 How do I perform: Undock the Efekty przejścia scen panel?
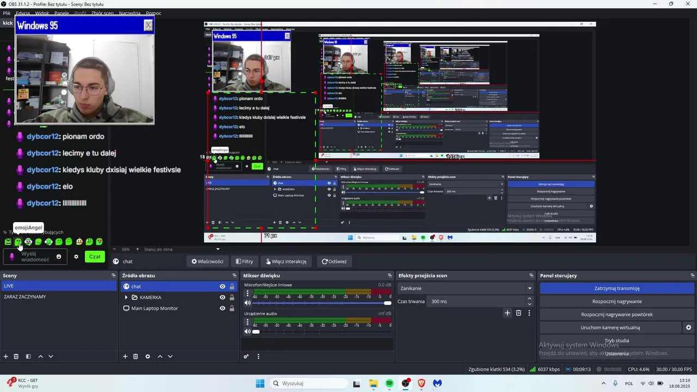pyautogui.click(x=531, y=275)
